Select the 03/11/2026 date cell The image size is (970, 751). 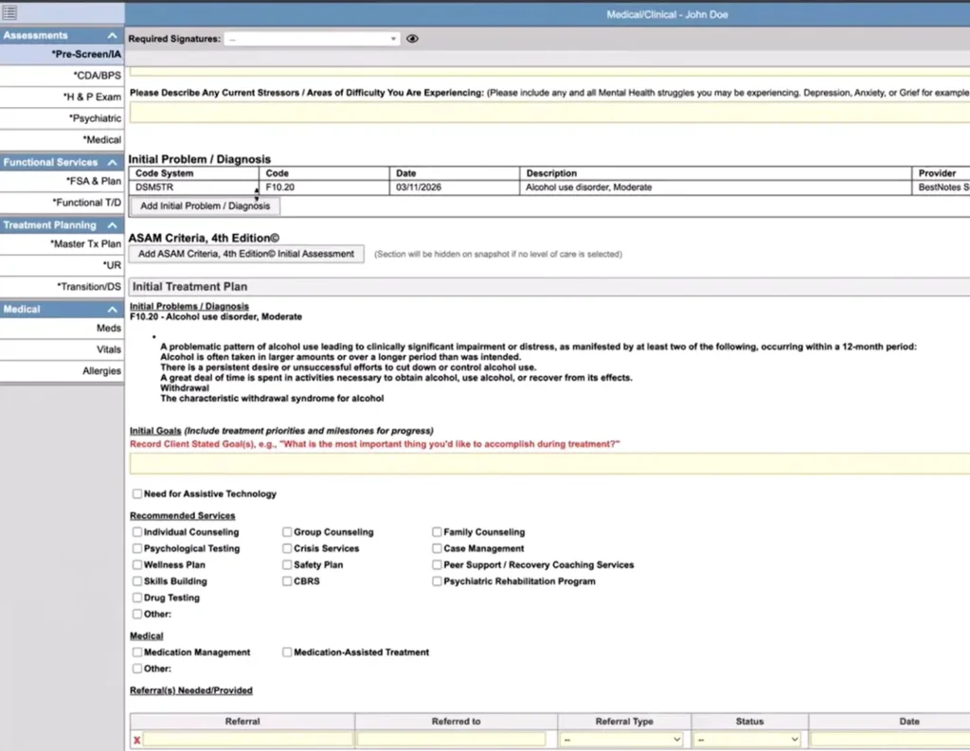(455, 188)
